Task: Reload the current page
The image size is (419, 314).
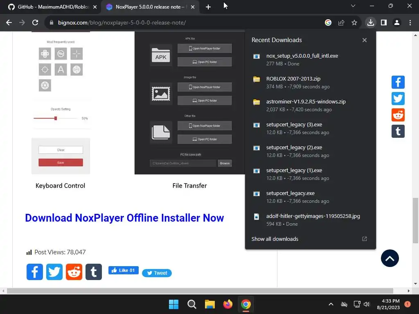Action: click(x=35, y=23)
